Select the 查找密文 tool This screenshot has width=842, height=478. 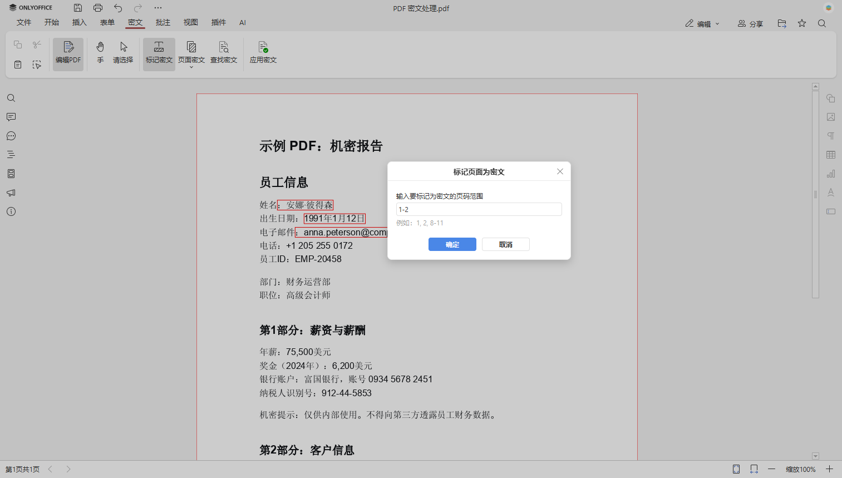[224, 52]
